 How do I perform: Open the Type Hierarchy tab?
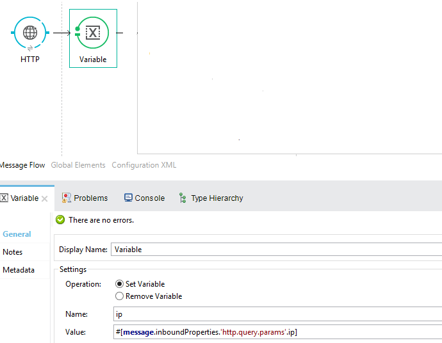[211, 198]
